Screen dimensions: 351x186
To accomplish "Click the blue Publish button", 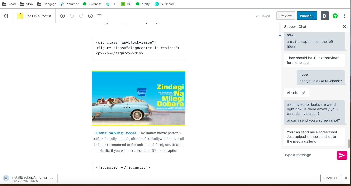I will click(x=307, y=16).
